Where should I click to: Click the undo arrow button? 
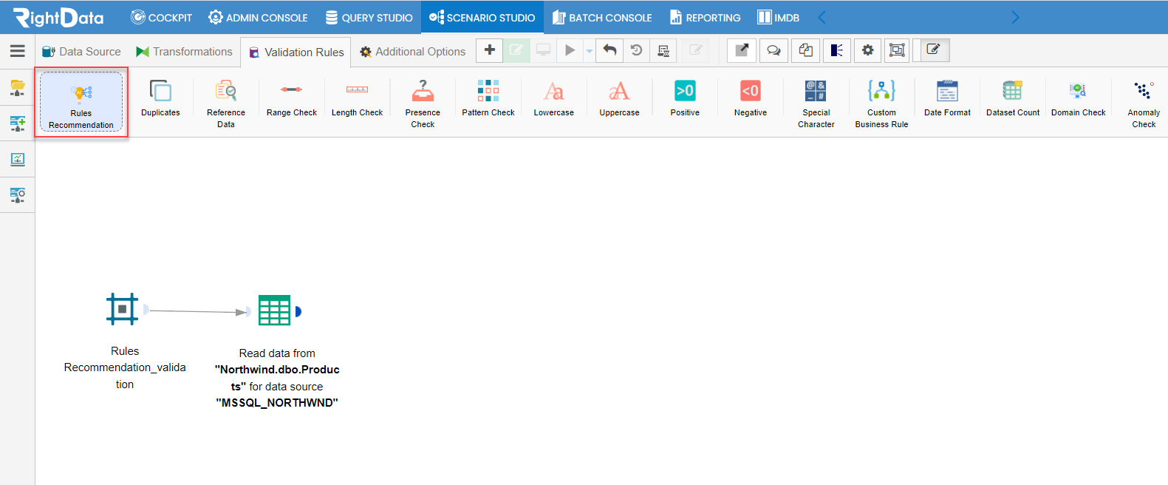point(609,50)
